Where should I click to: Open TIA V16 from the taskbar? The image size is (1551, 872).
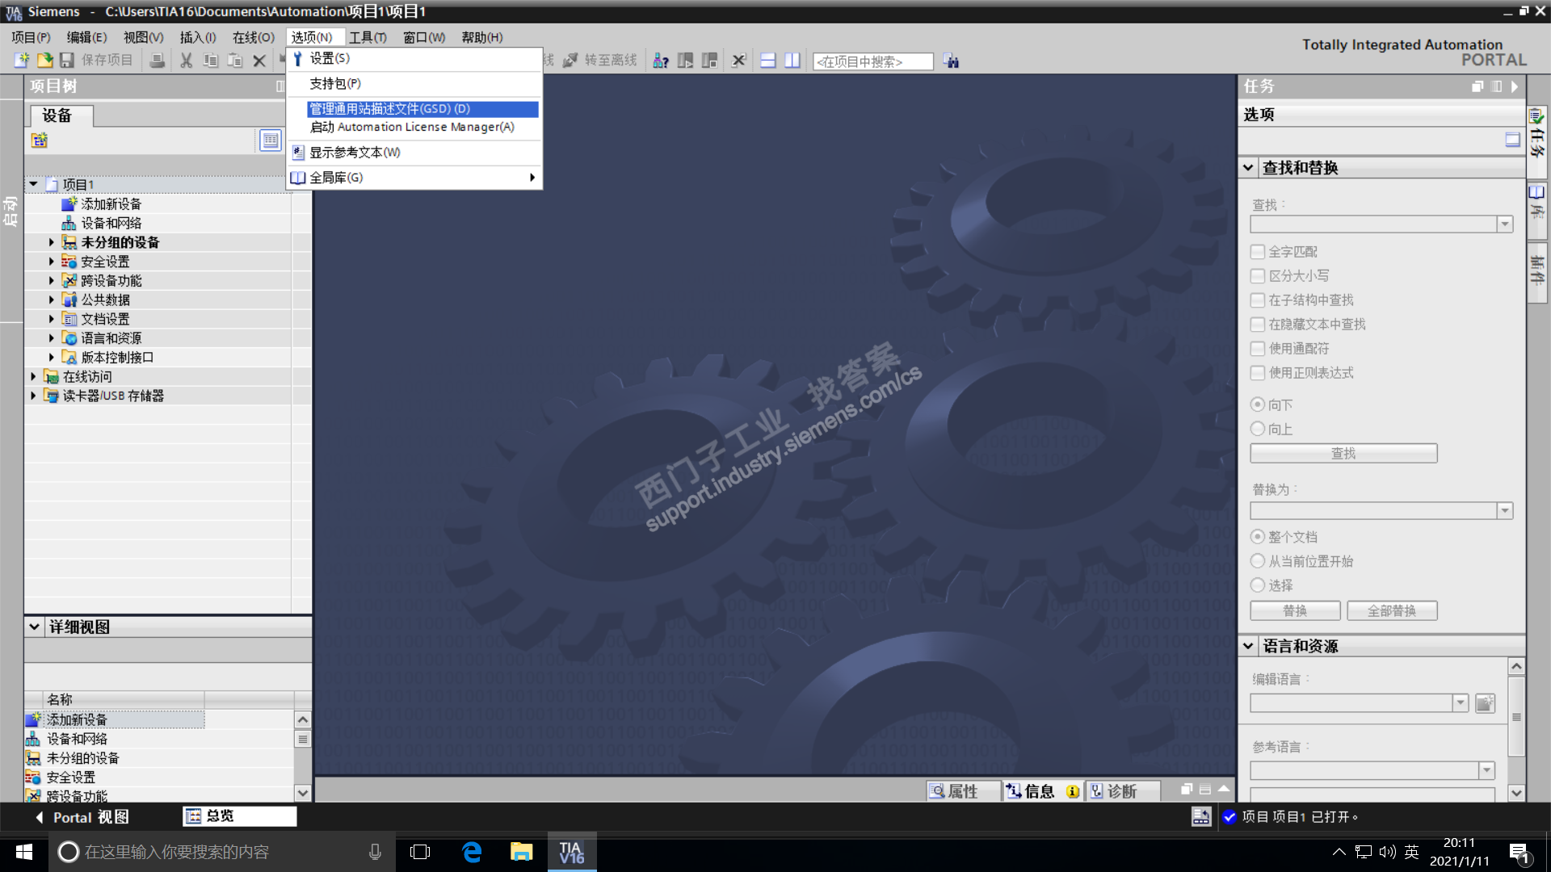571,852
